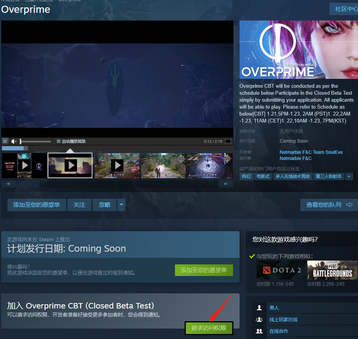358x339 pixels.
Task: Click the blue 添加至您的愿望单 wishlist button
Action: coord(36,205)
